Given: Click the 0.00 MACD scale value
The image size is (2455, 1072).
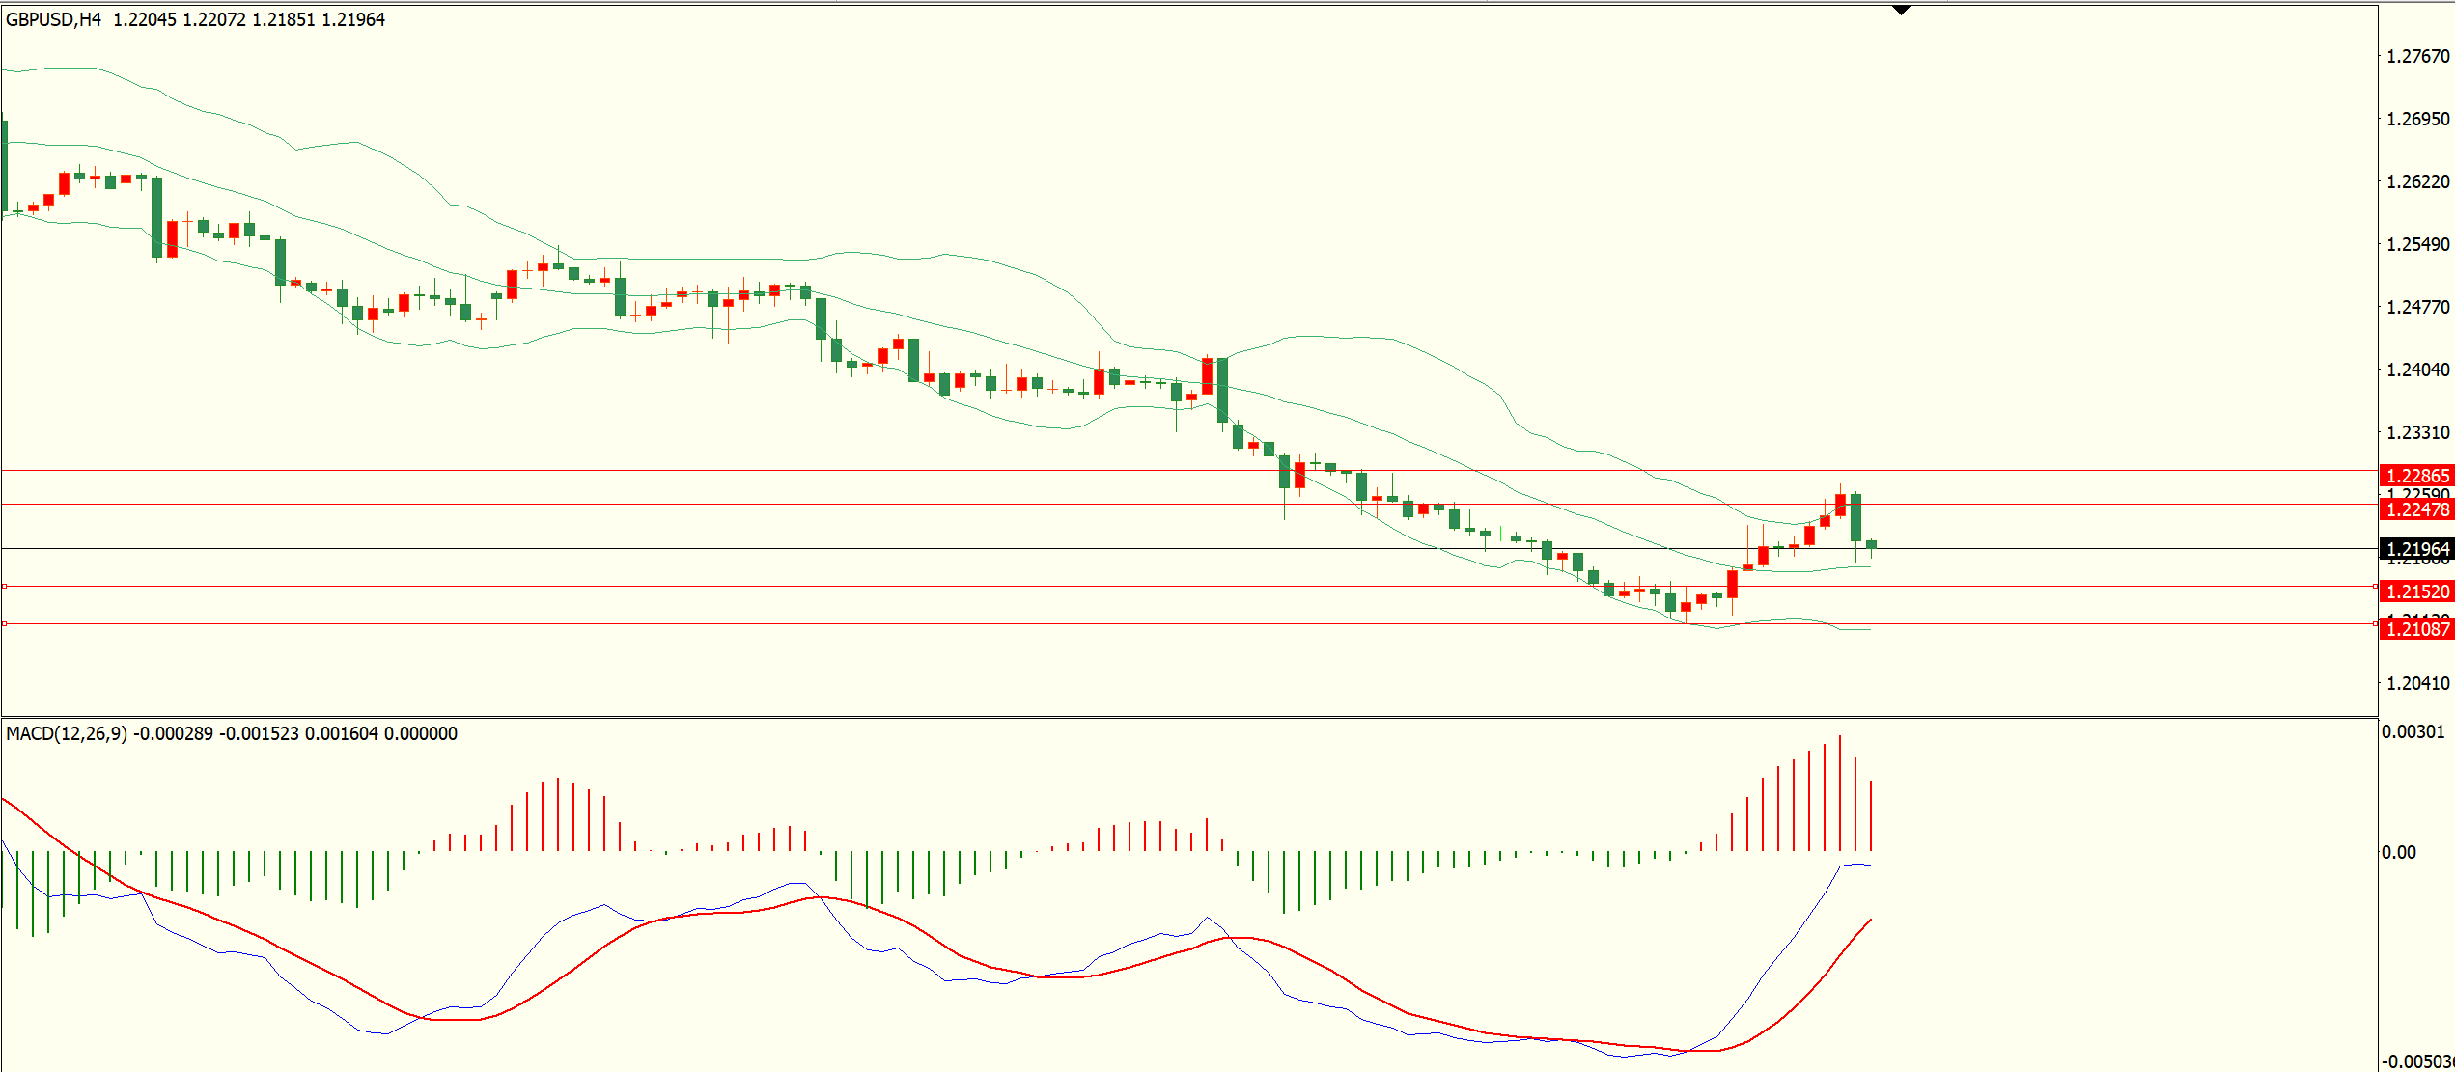Looking at the screenshot, I should 2398,852.
